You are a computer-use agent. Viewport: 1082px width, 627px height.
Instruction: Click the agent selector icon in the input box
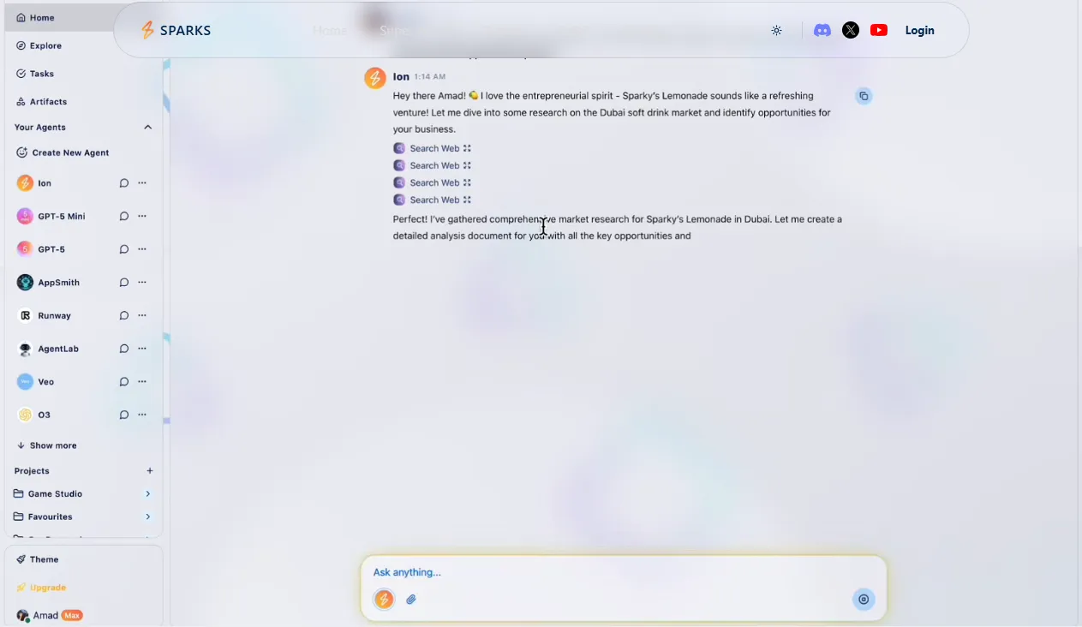pos(384,600)
